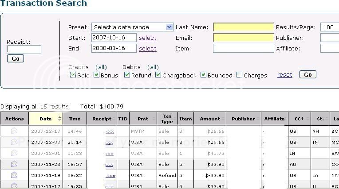Sort by the TID column header
339x189 pixels.
point(123,119)
